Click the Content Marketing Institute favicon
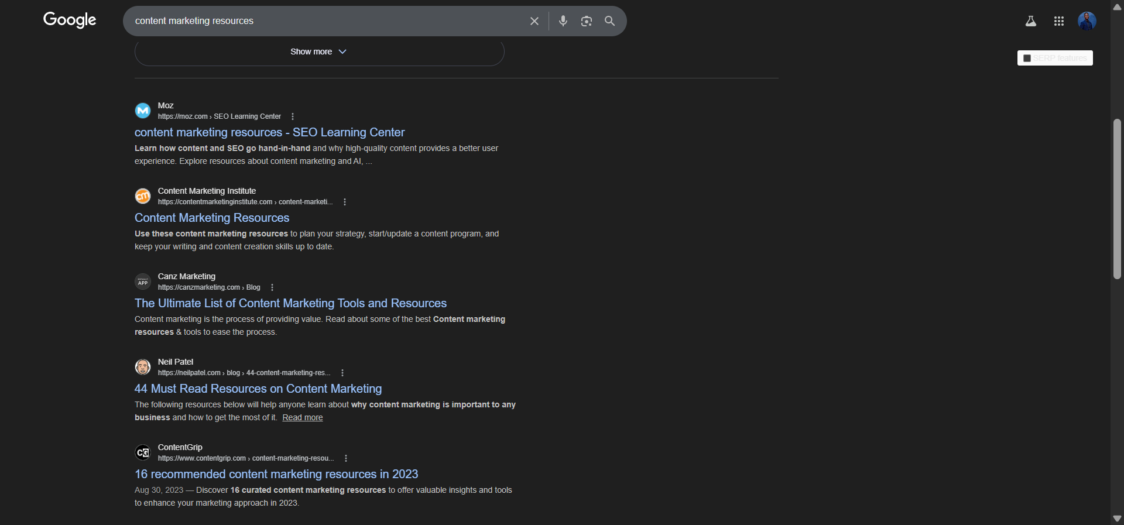1124x525 pixels. pos(143,196)
